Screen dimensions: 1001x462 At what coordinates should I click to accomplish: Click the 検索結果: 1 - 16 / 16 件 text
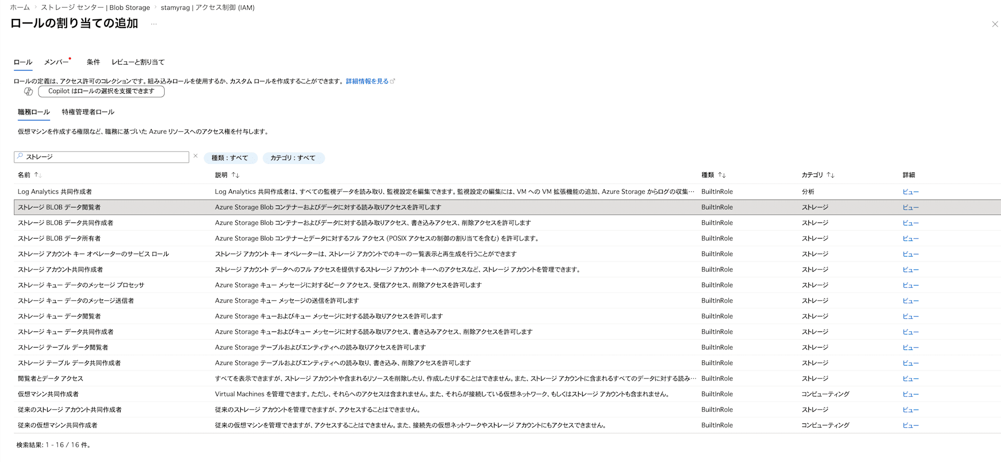point(54,445)
